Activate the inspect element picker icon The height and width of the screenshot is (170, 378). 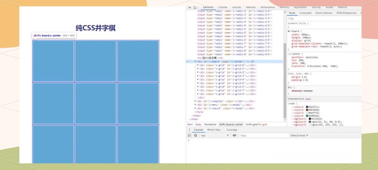pos(190,7)
